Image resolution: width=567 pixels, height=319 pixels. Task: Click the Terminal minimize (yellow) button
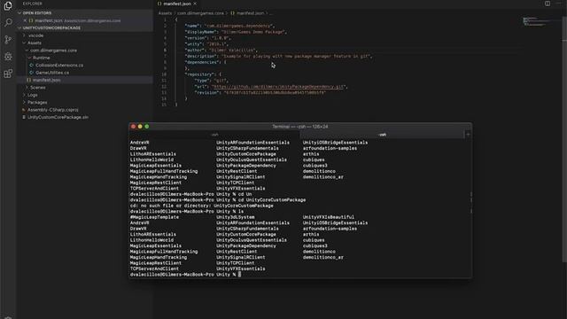click(x=140, y=127)
